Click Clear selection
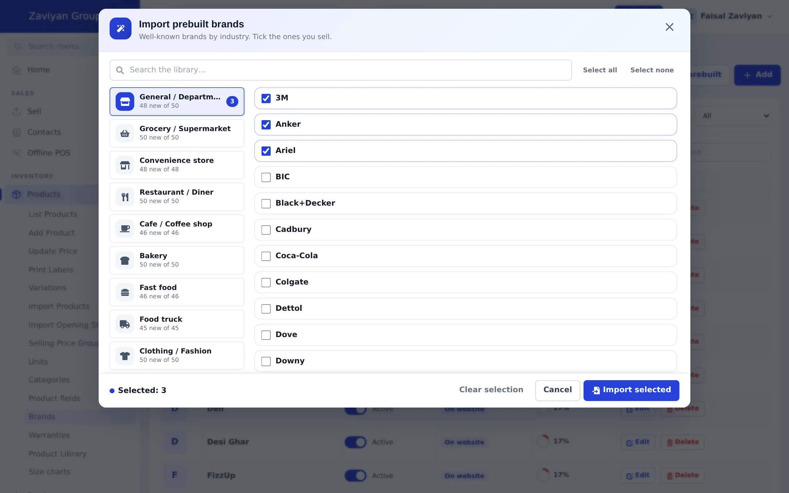This screenshot has height=493, width=789. click(x=491, y=390)
